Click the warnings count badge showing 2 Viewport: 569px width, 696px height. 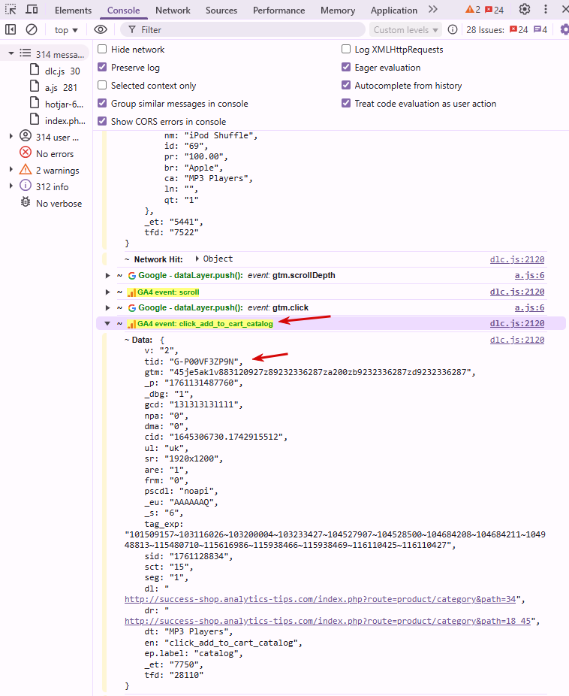[x=473, y=10]
